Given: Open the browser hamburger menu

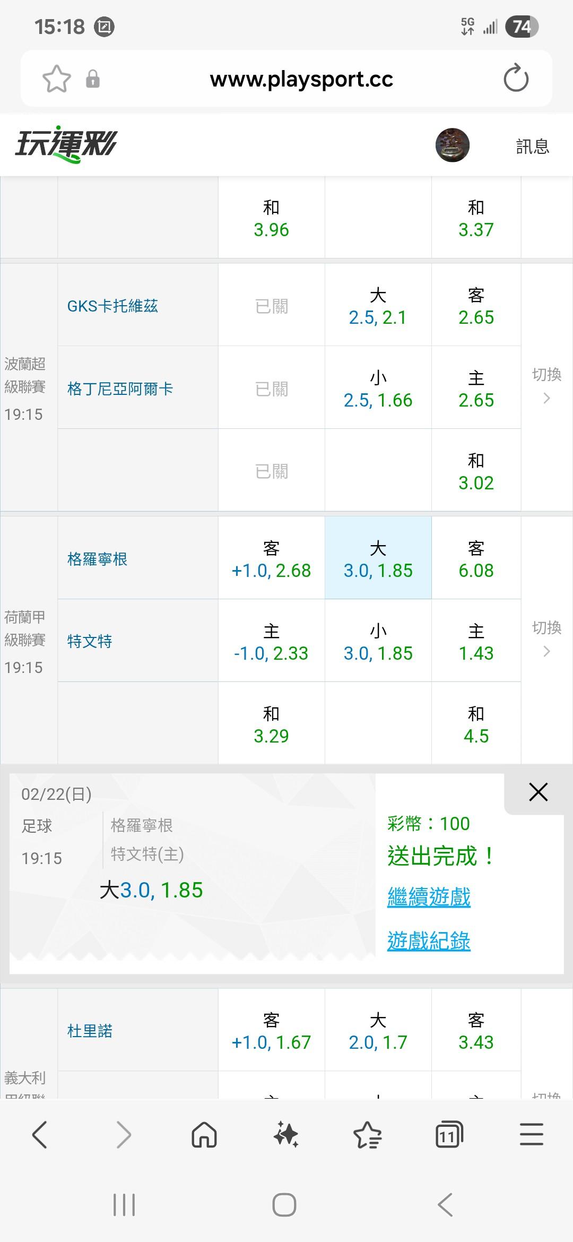Looking at the screenshot, I should (x=531, y=1135).
